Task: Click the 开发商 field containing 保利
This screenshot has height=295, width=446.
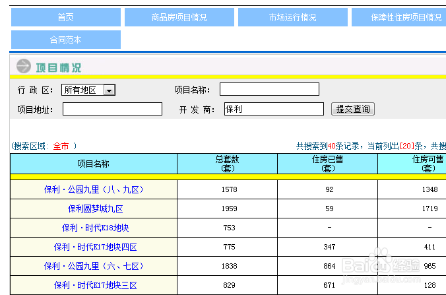Action: tap(274, 109)
